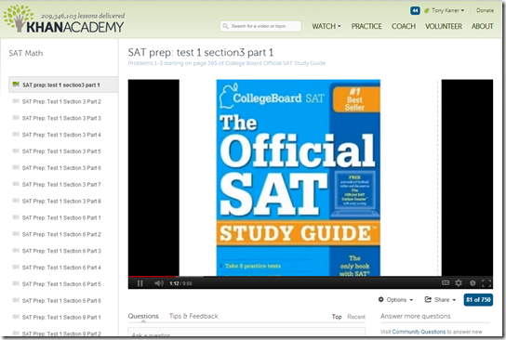This screenshot has width=506, height=340.
Task: Select SAT Prep: Test 1 Section 9 Part 1
Action: [x=61, y=317]
